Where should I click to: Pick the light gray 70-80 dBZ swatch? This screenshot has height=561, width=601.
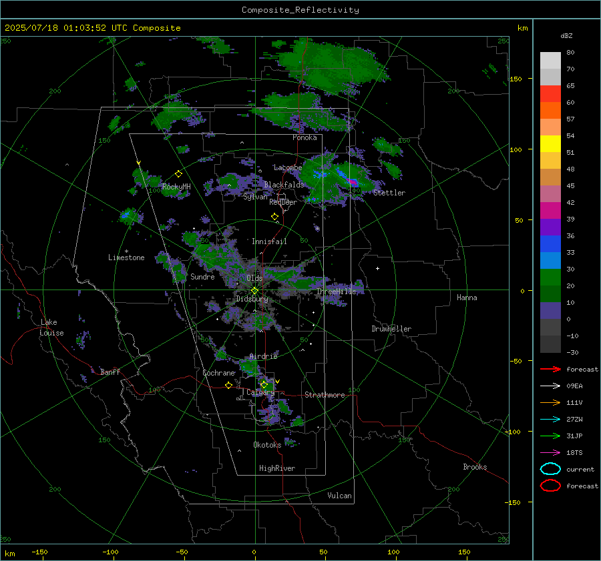(550, 61)
